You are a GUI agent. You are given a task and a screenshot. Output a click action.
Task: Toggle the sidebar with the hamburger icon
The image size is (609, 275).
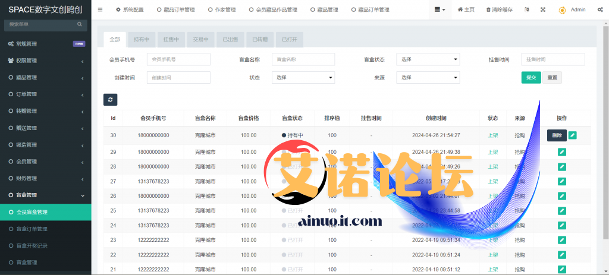click(100, 10)
